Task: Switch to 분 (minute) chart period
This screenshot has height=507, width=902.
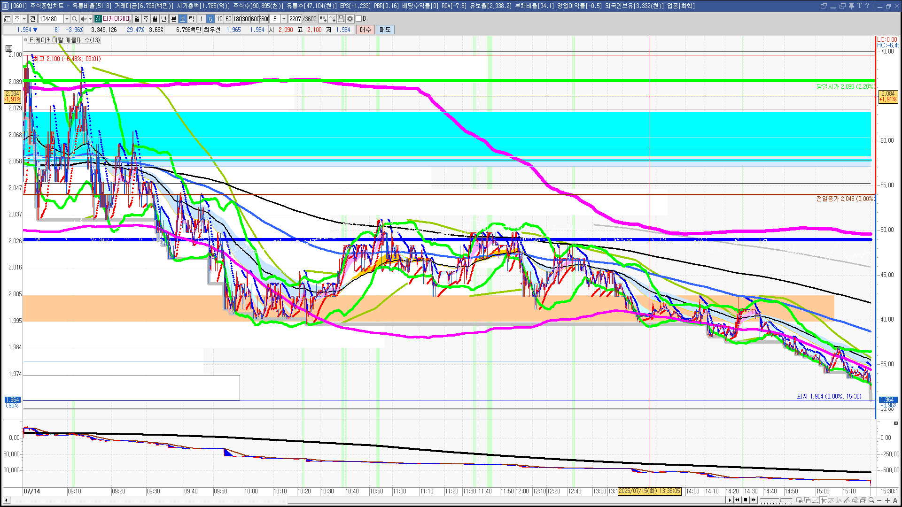Action: [173, 19]
